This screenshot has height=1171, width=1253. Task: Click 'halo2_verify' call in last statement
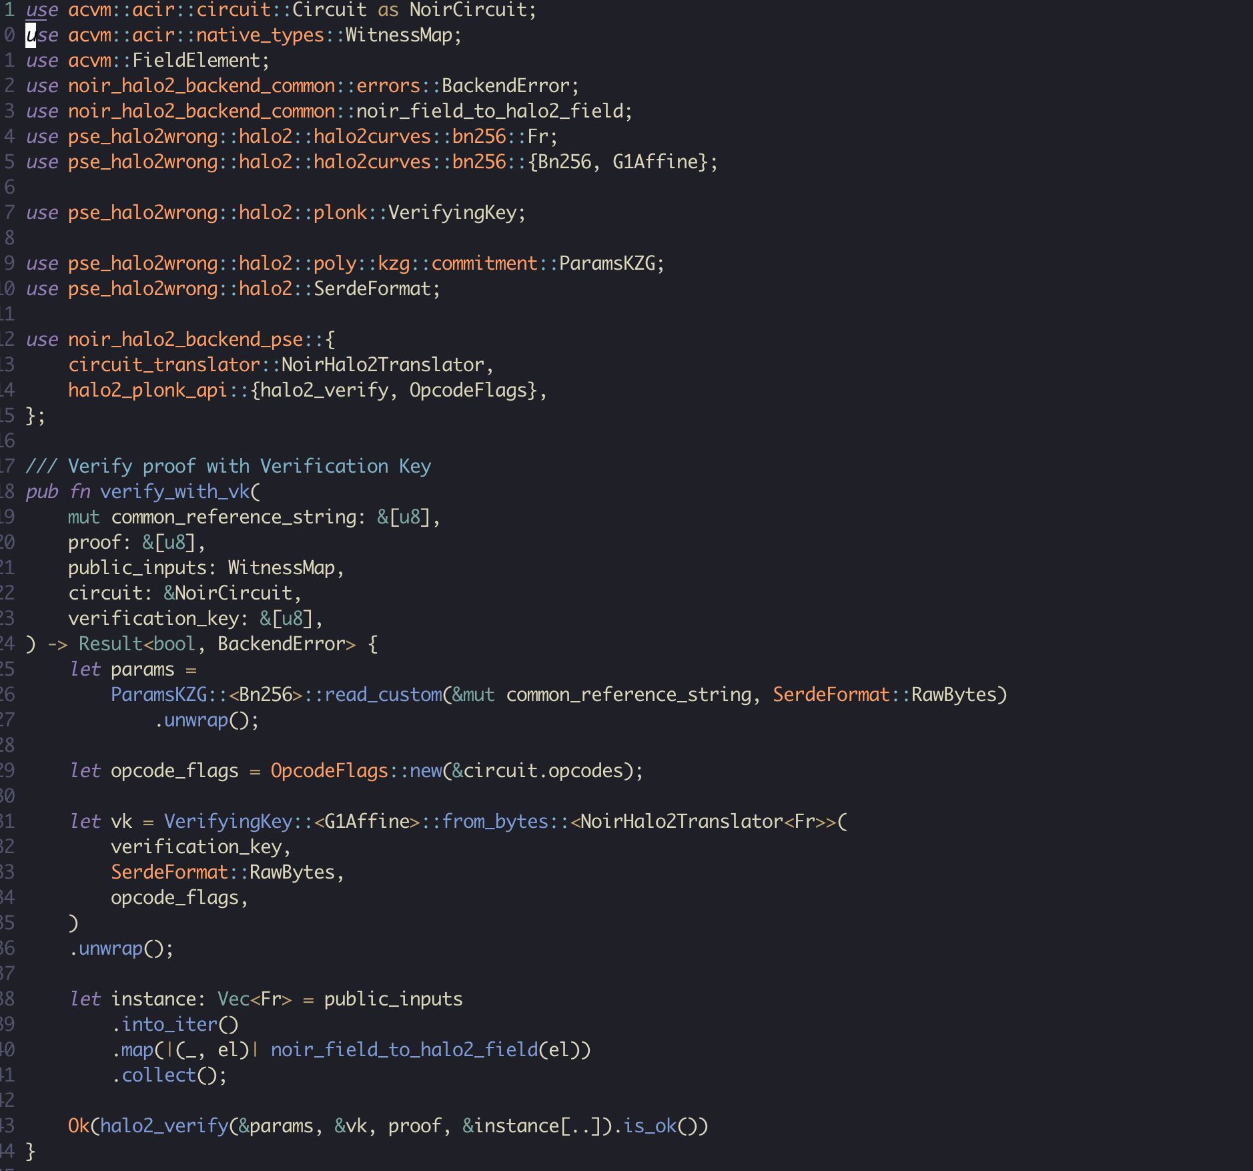[x=164, y=1126]
